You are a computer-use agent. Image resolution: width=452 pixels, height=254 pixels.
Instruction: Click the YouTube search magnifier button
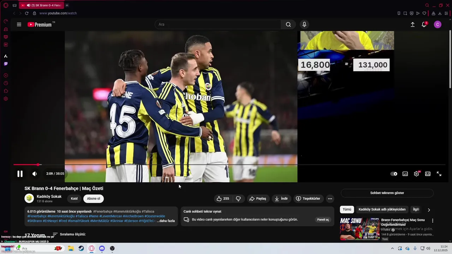tap(289, 24)
